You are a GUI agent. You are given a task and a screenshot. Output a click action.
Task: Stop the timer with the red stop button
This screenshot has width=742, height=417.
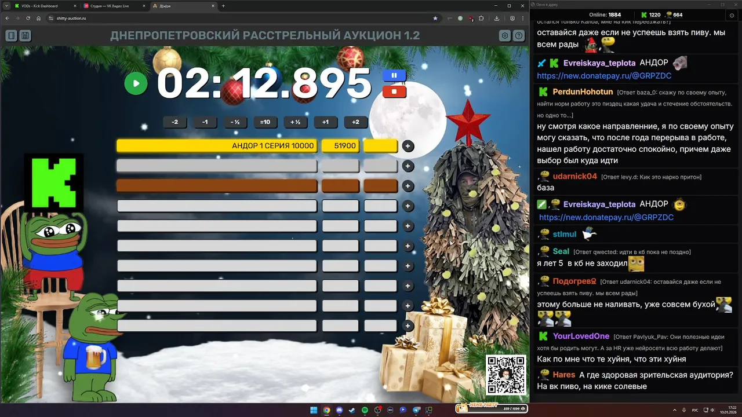click(394, 92)
